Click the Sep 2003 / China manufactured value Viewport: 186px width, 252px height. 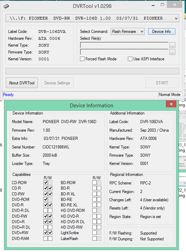(155, 130)
